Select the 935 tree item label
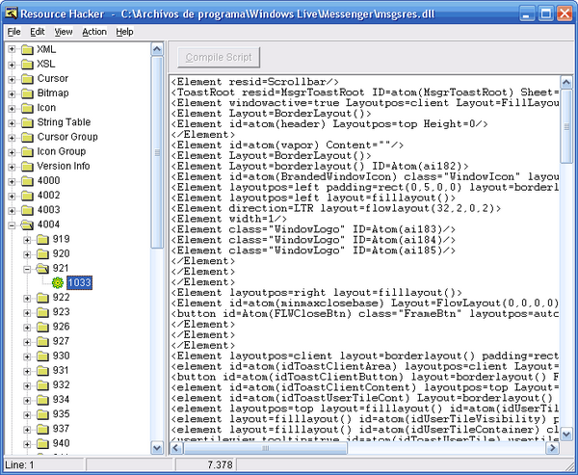This screenshot has width=578, height=475. pyautogui.click(x=62, y=414)
